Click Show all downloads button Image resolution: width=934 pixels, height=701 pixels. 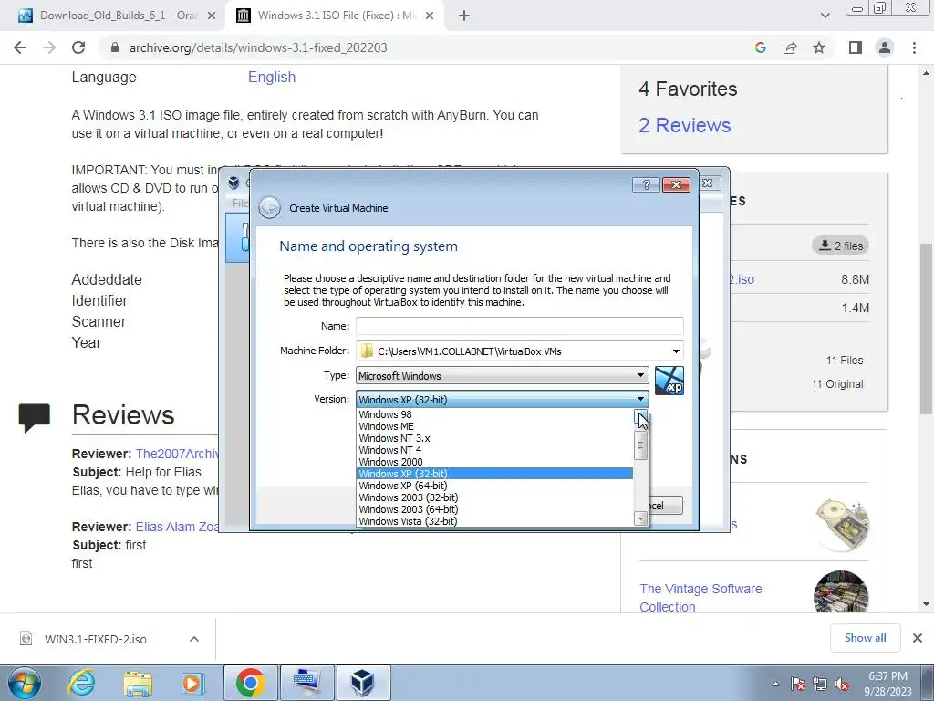865,638
